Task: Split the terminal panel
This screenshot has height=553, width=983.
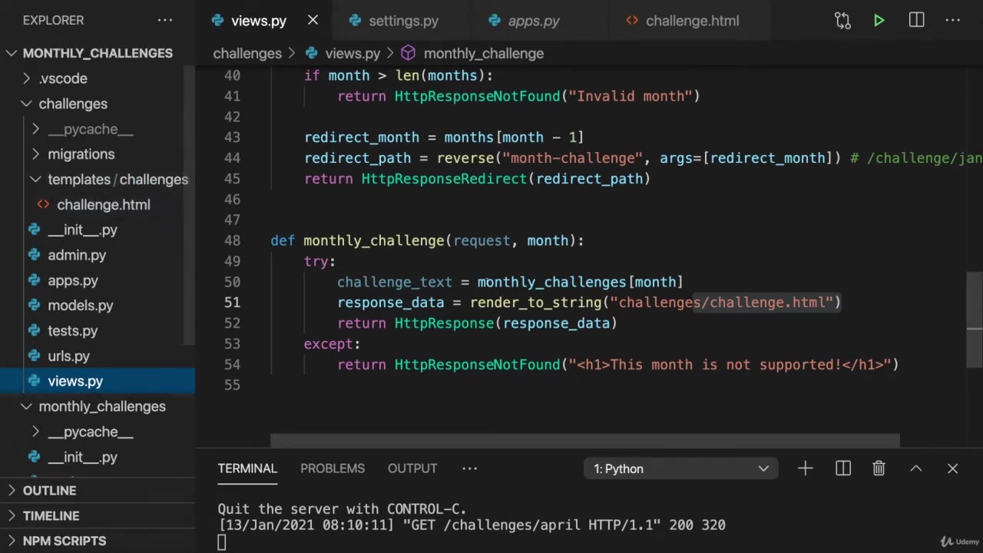Action: pos(842,469)
